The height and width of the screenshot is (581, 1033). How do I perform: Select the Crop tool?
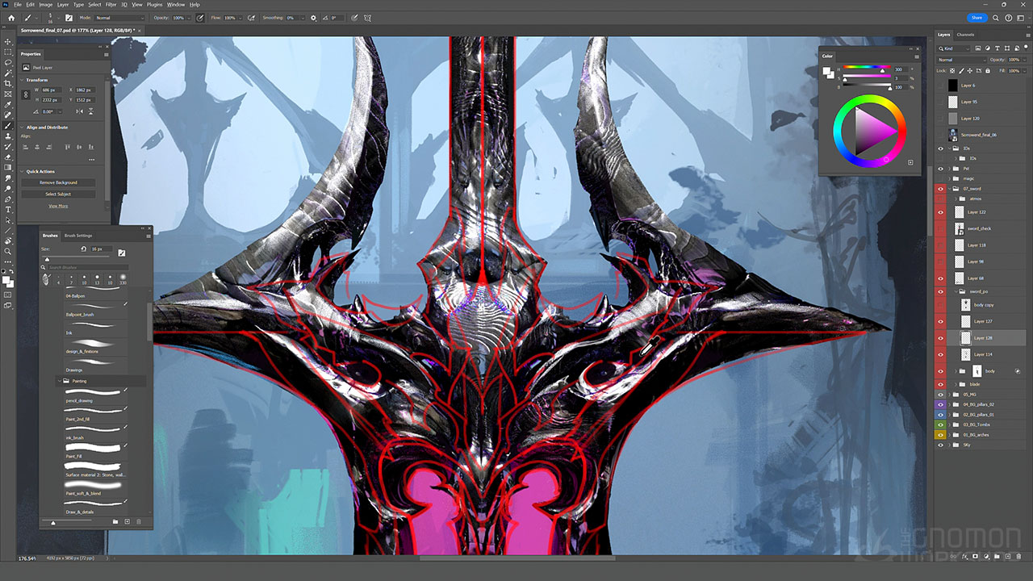[x=8, y=83]
